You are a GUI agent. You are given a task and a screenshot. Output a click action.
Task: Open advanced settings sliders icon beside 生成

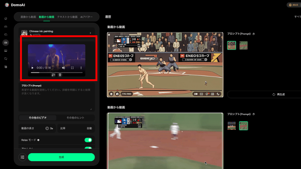pyautogui.click(x=22, y=157)
